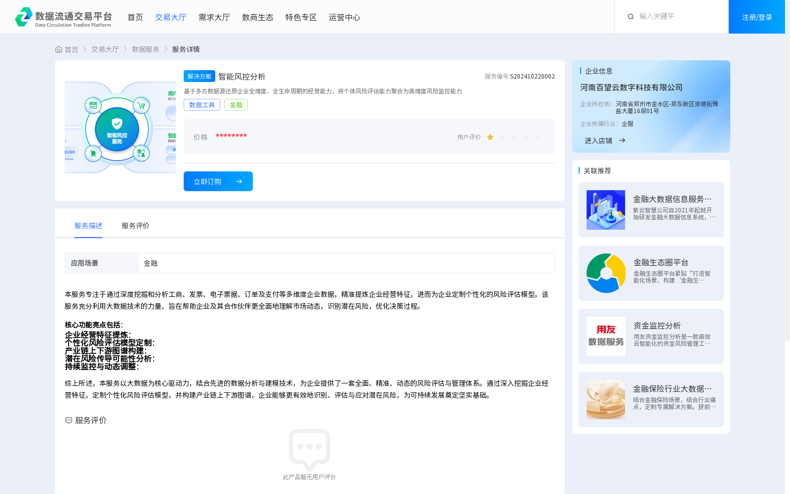This screenshot has height=494, width=790.
Task: Open 金融保险行业大数据 thumbnail
Action: pos(606,400)
